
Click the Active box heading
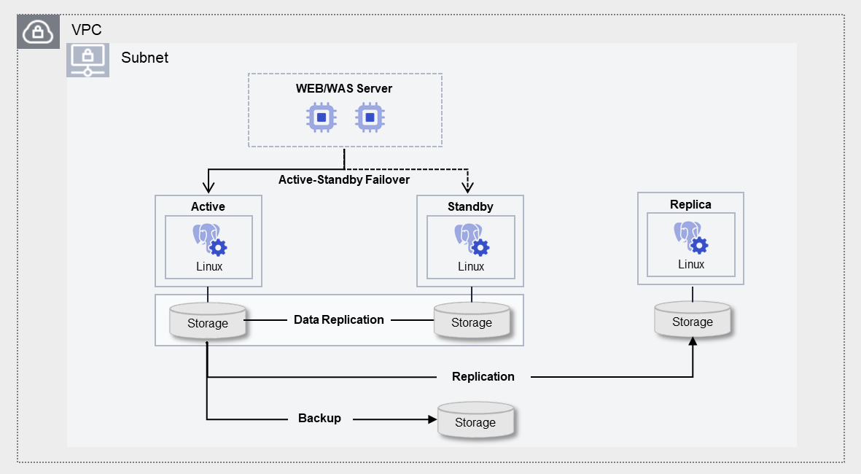coord(208,206)
